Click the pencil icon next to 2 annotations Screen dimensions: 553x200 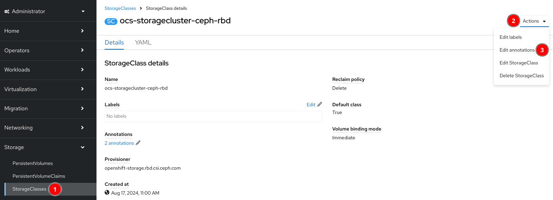[x=138, y=143]
